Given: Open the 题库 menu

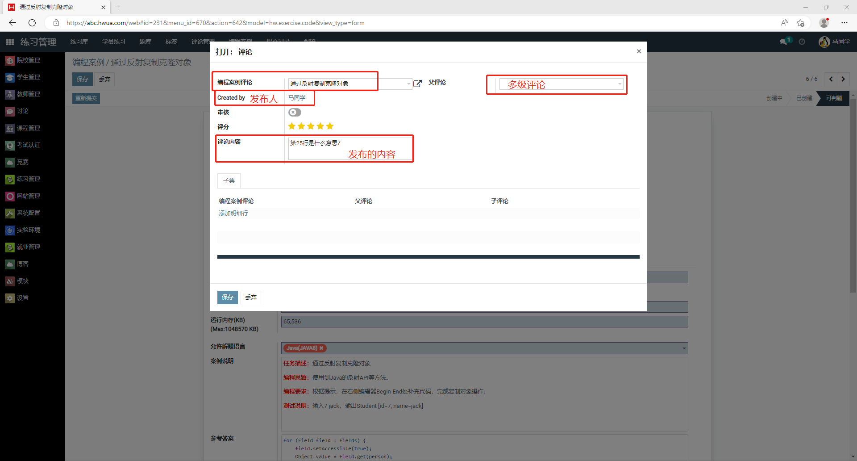Looking at the screenshot, I should (145, 42).
